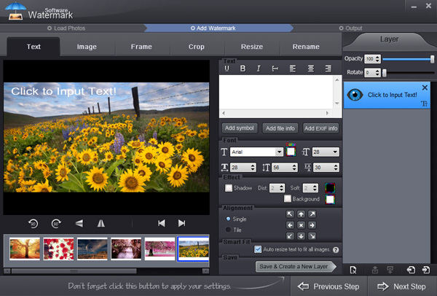Select the Tile alignment option
The height and width of the screenshot is (296, 437).
tap(228, 230)
